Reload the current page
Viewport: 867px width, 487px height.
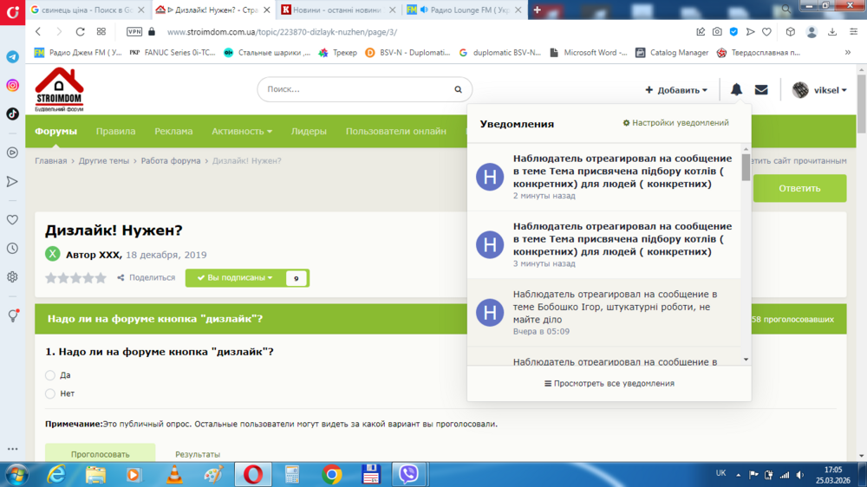[80, 32]
